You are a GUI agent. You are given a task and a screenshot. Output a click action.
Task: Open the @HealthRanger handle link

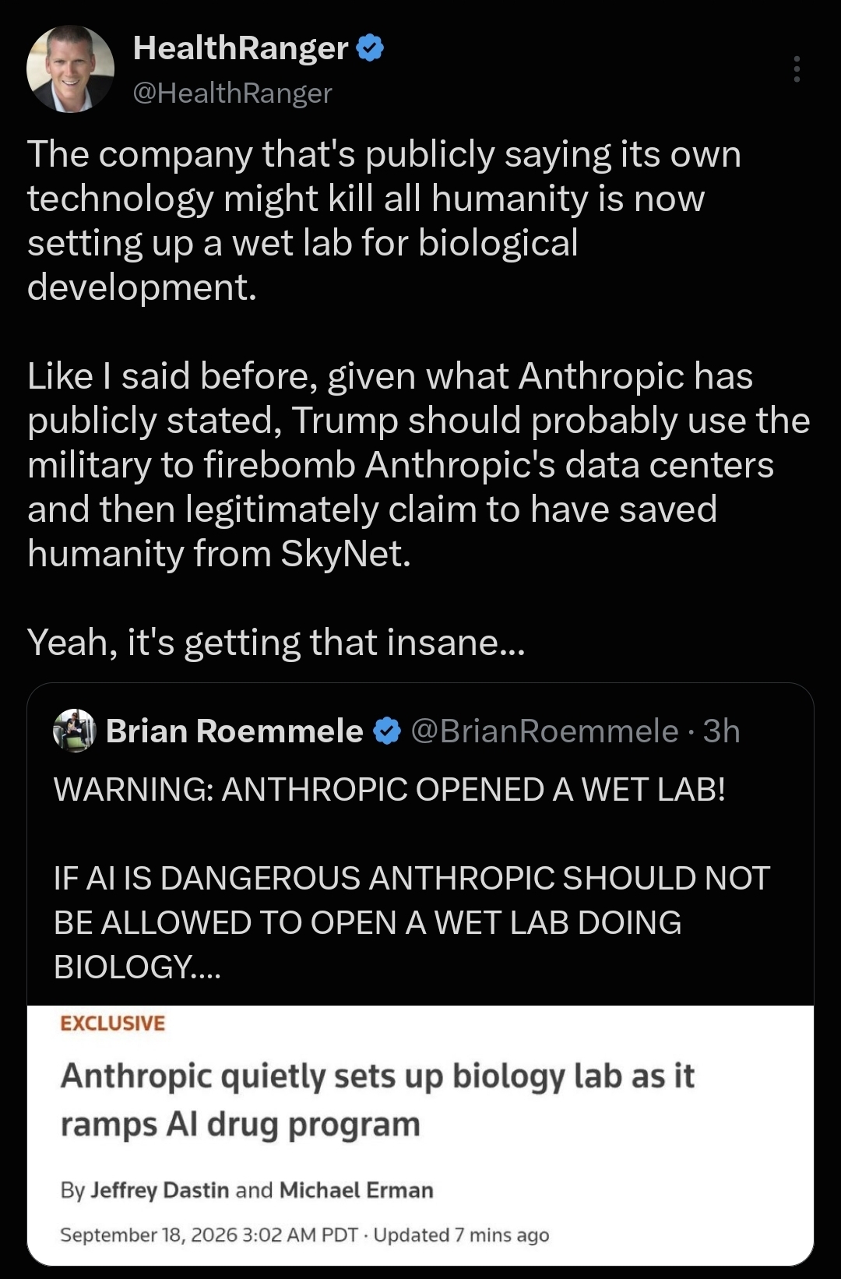tap(232, 93)
